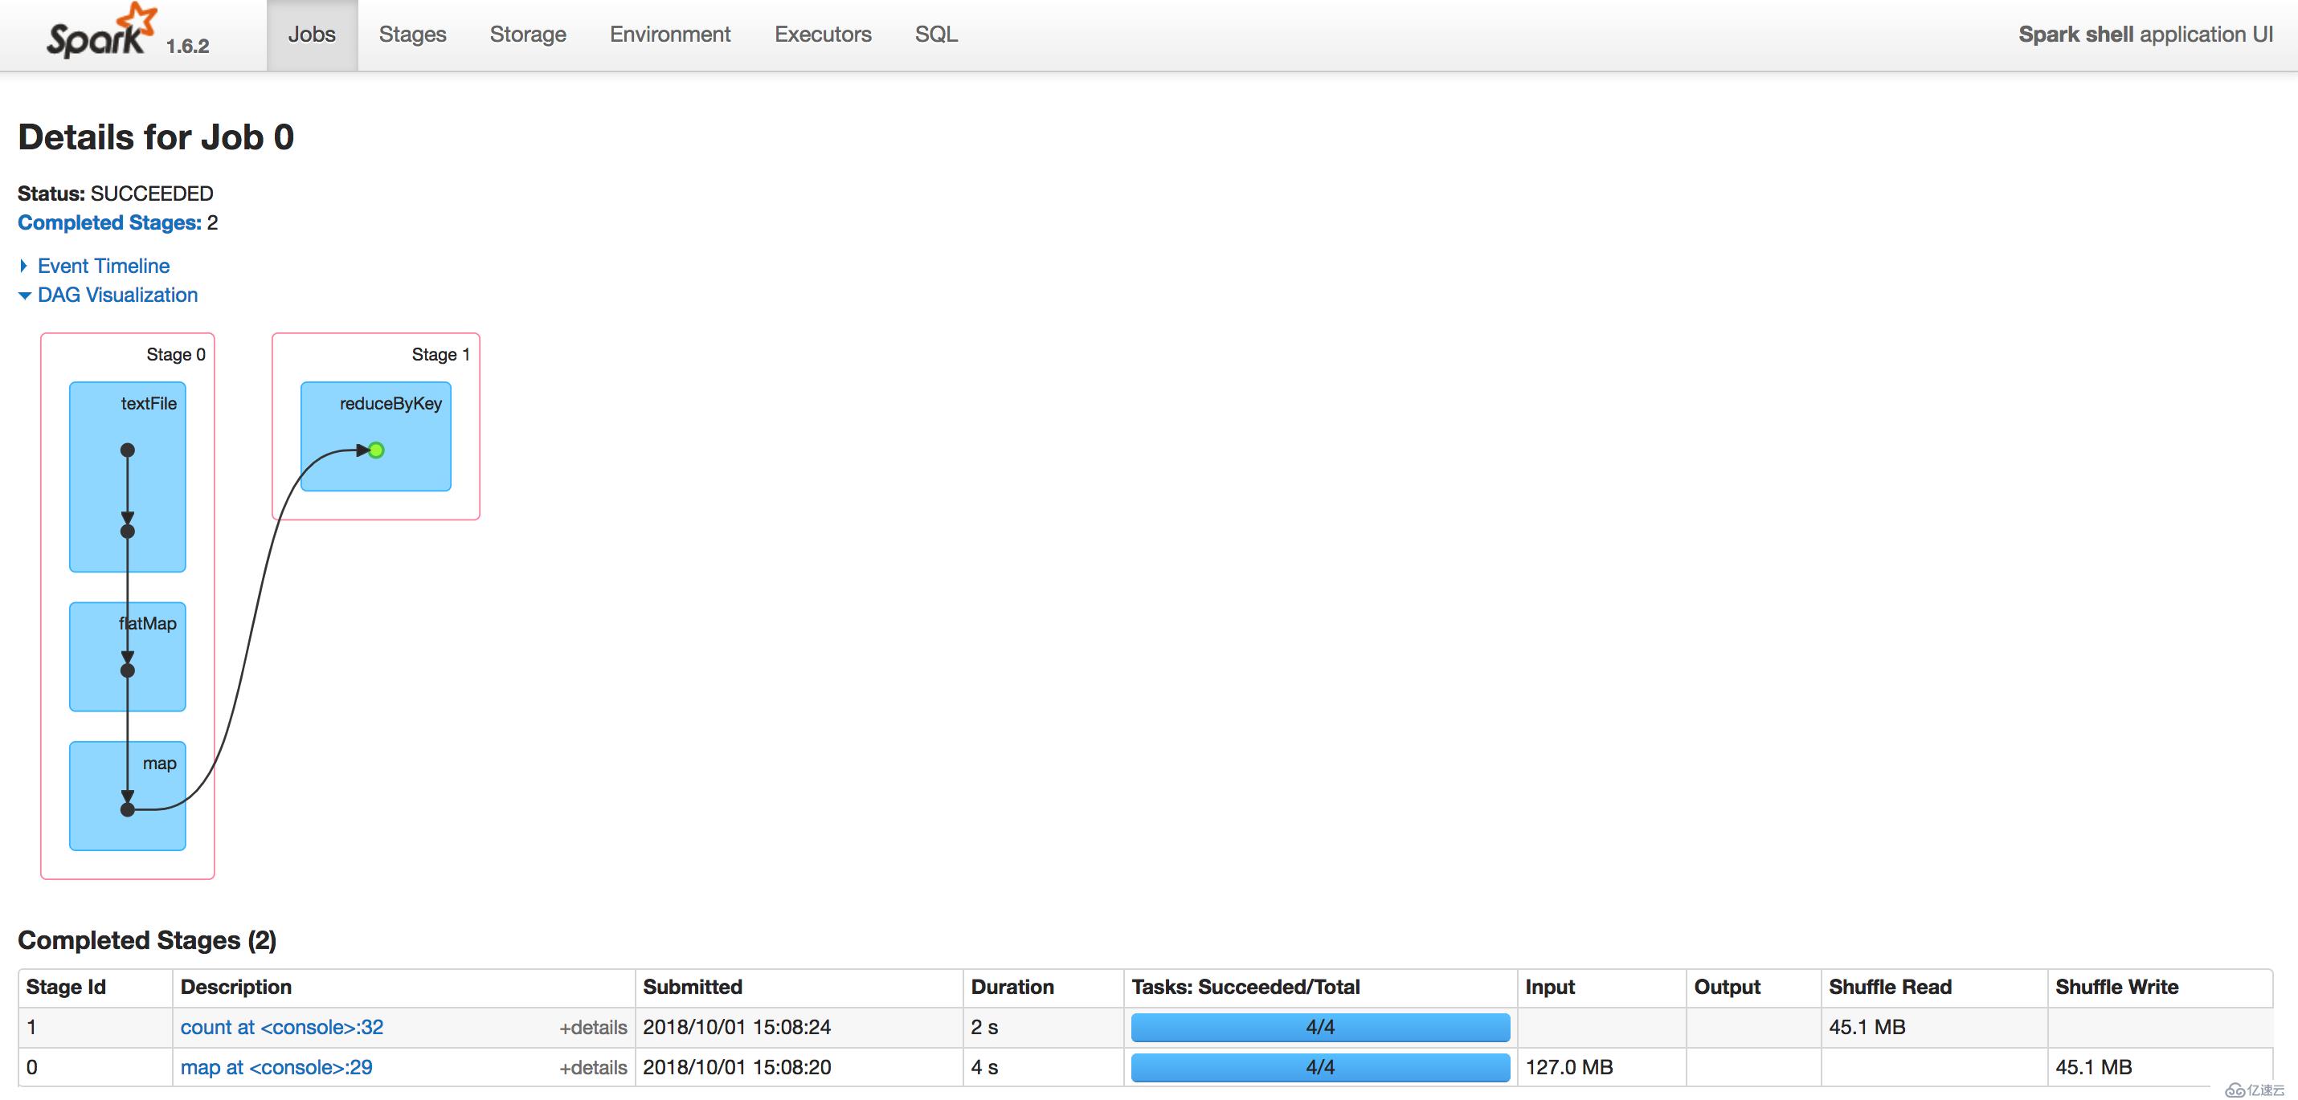Click the DAG Visualization arrow icon

coord(25,295)
